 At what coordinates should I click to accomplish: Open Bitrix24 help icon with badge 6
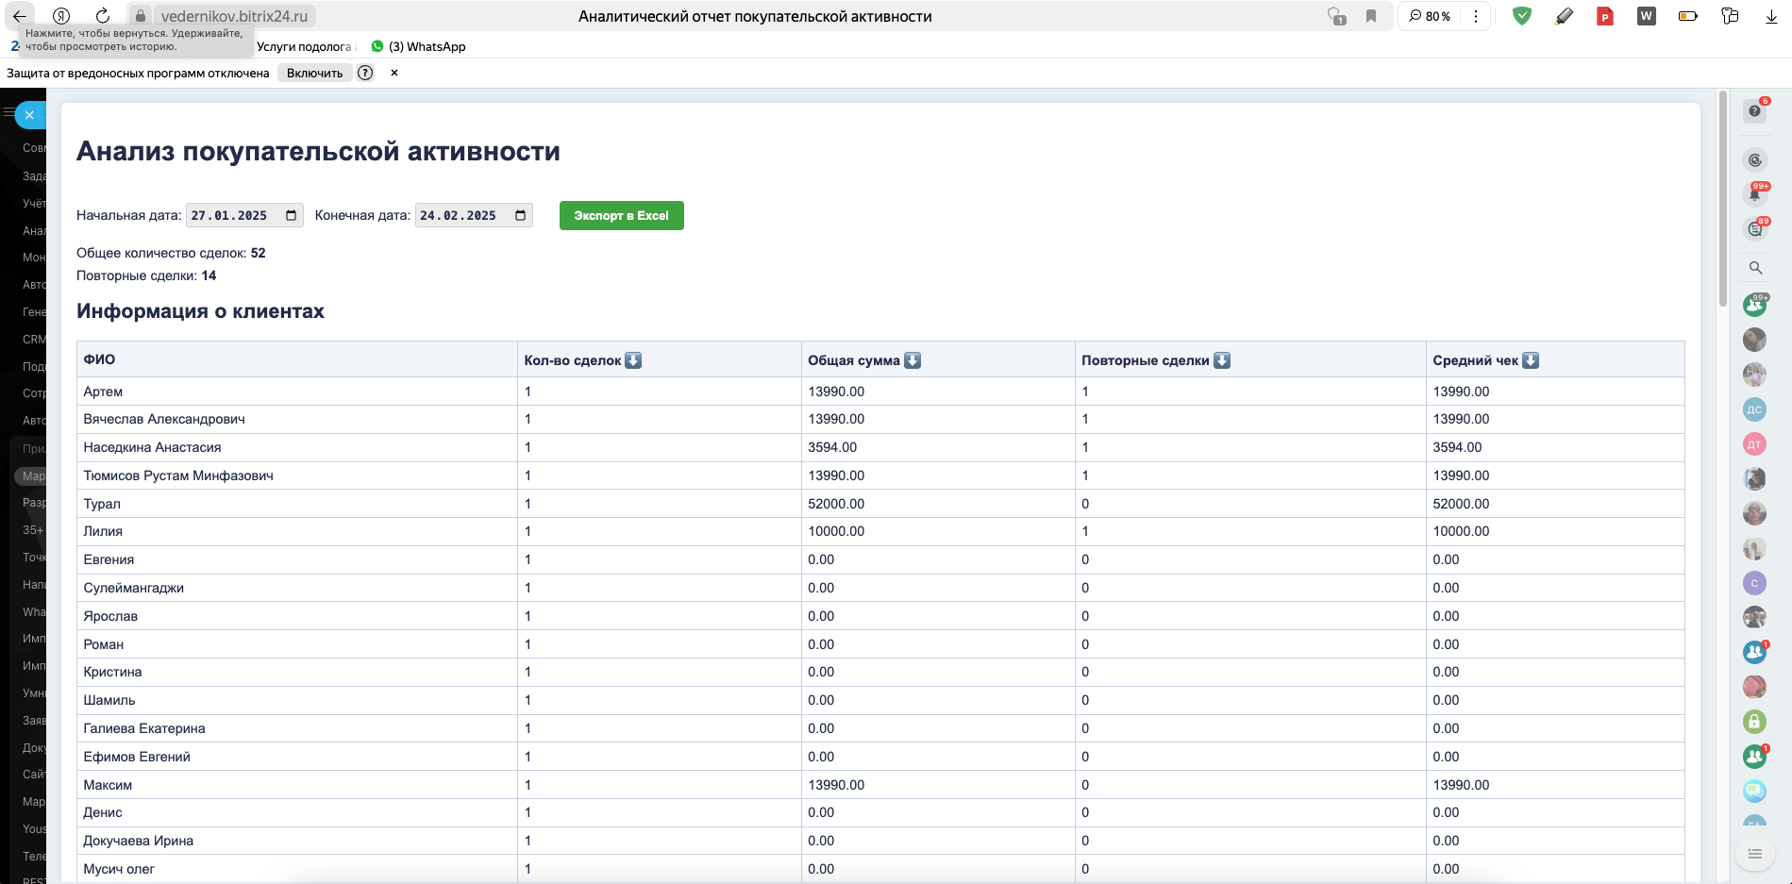1754,111
